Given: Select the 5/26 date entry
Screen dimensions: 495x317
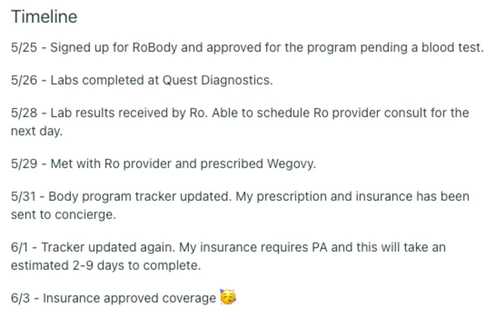Looking at the screenshot, I should tap(24, 80).
